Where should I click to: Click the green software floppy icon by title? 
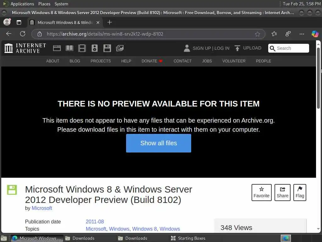tap(12, 190)
